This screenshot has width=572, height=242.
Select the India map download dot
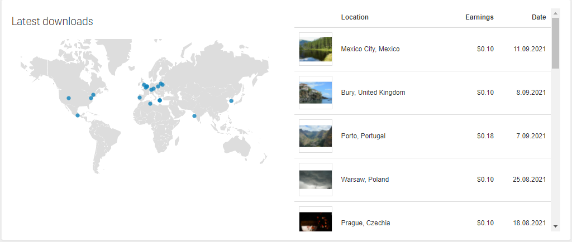[194, 116]
